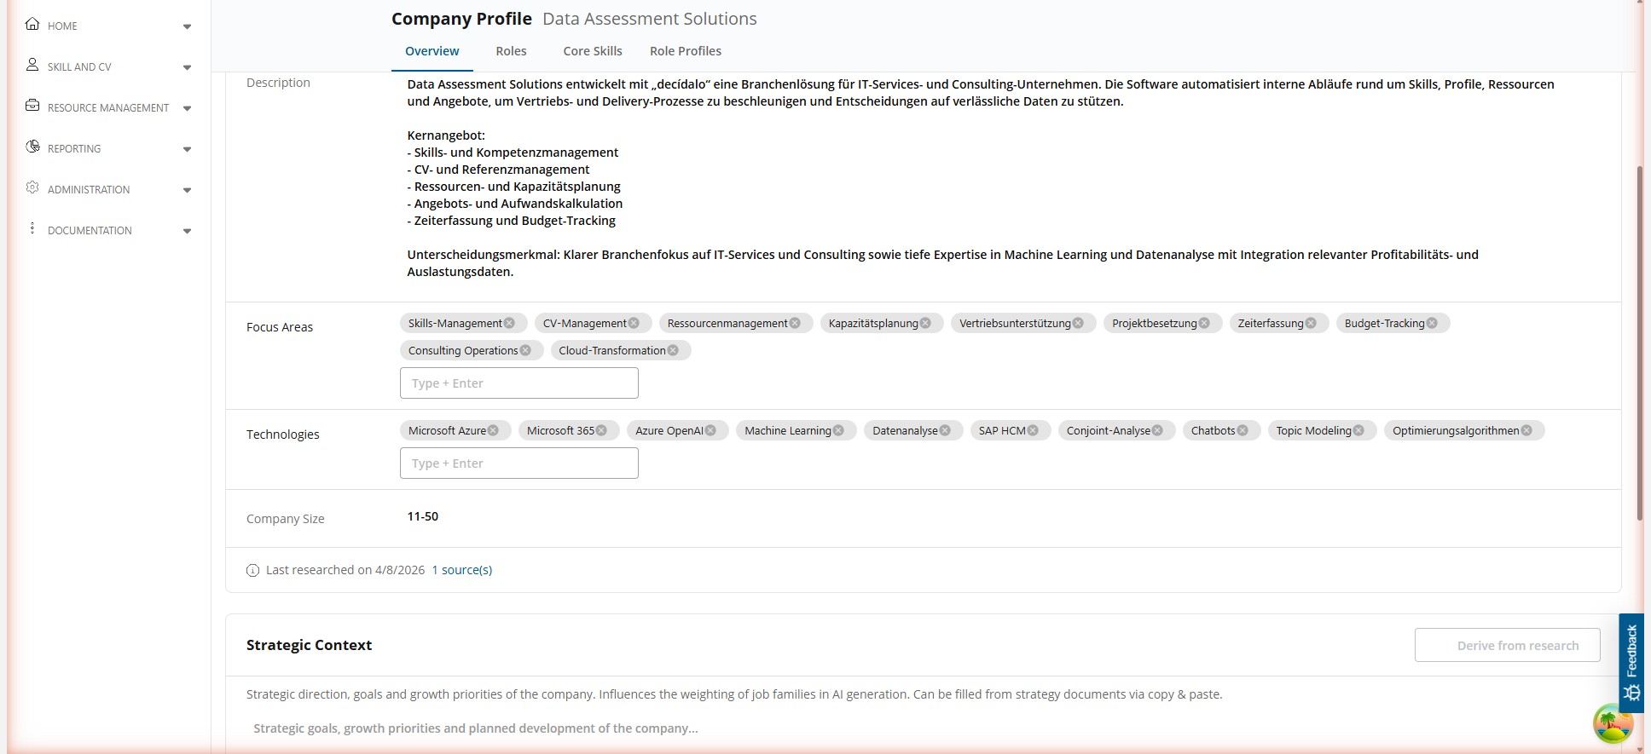Open the palm tree avatar icon

tap(1613, 723)
